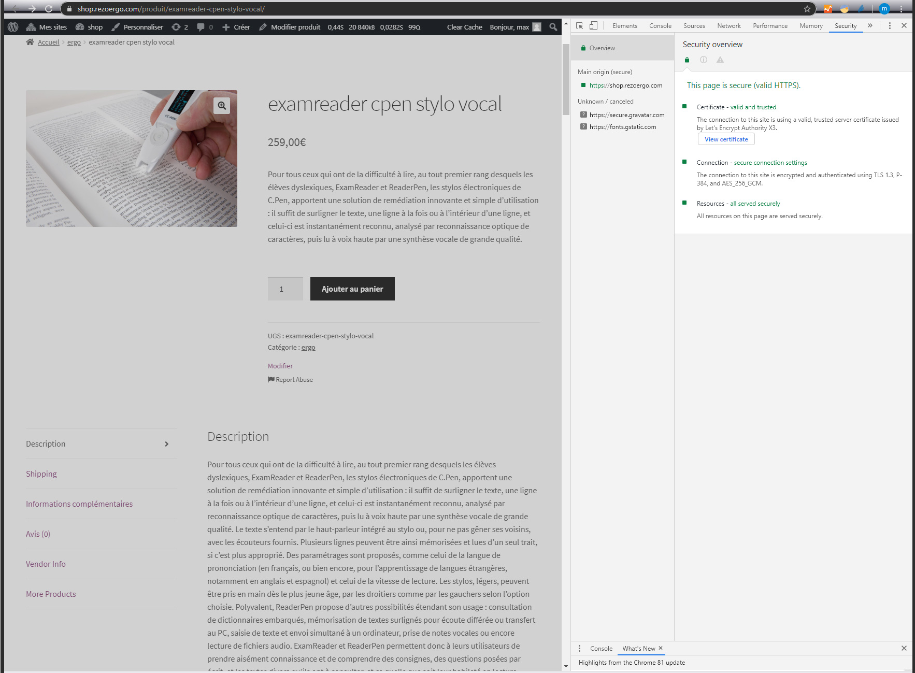Open the Chrome profile avatar 'm'
This screenshot has width=915, height=673.
tap(884, 9)
